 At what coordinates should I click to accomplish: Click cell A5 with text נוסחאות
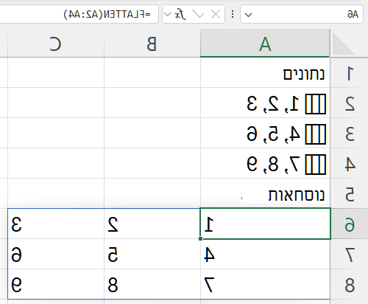click(x=265, y=193)
